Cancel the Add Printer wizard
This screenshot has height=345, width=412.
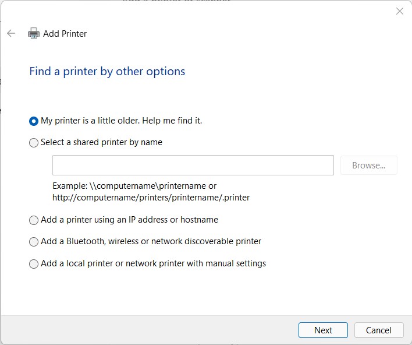(x=378, y=330)
